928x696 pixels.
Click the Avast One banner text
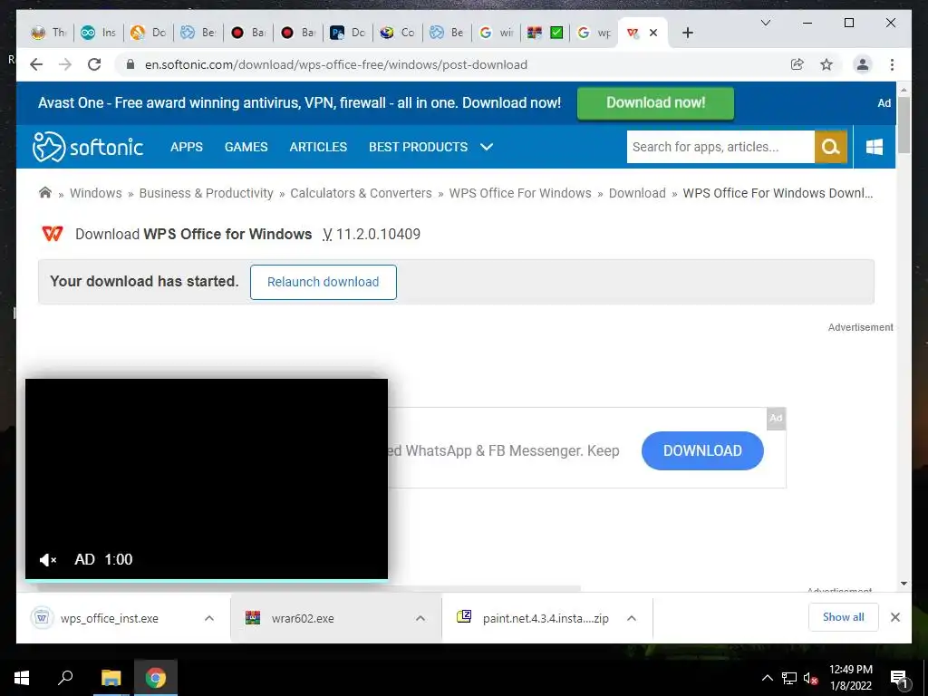coord(299,103)
